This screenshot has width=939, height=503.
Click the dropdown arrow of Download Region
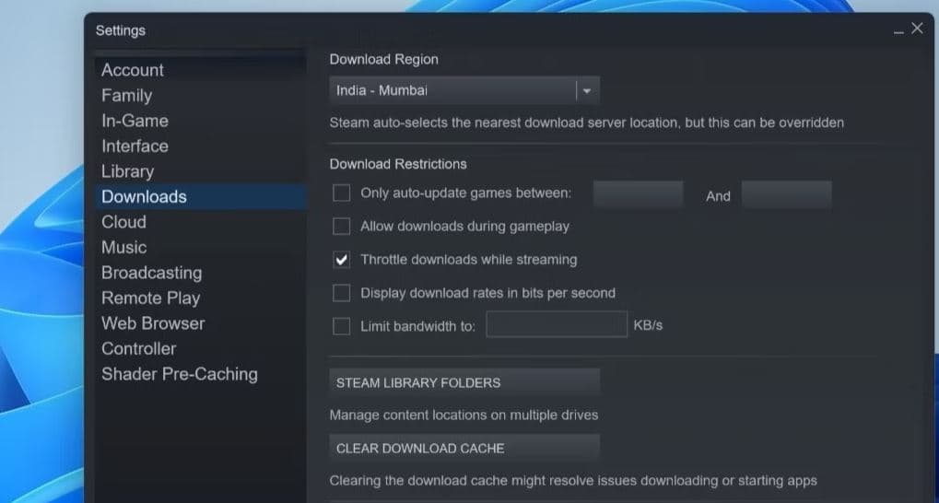(x=587, y=91)
